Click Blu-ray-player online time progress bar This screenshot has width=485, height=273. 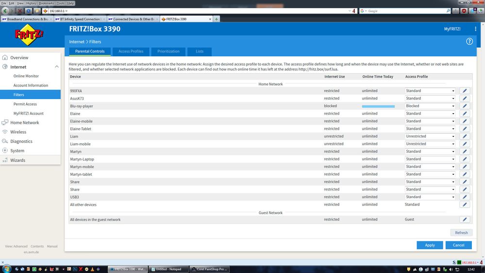coord(378,106)
